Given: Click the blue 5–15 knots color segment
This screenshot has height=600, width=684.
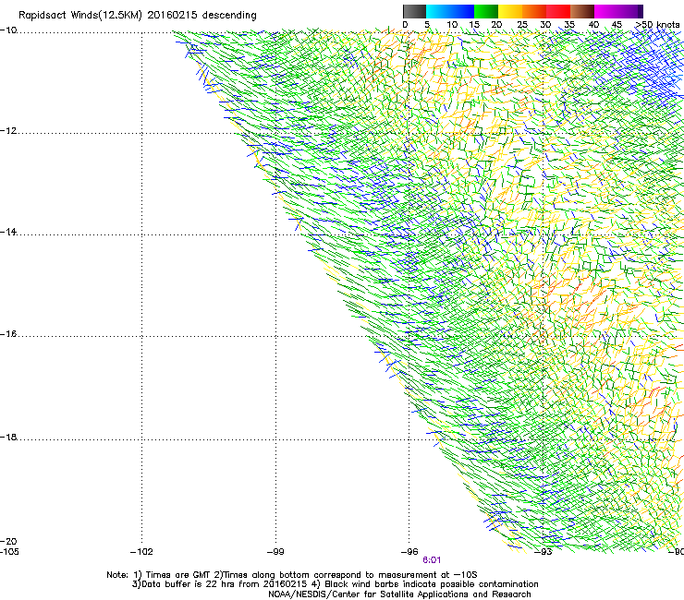Looking at the screenshot, I should (450, 11).
